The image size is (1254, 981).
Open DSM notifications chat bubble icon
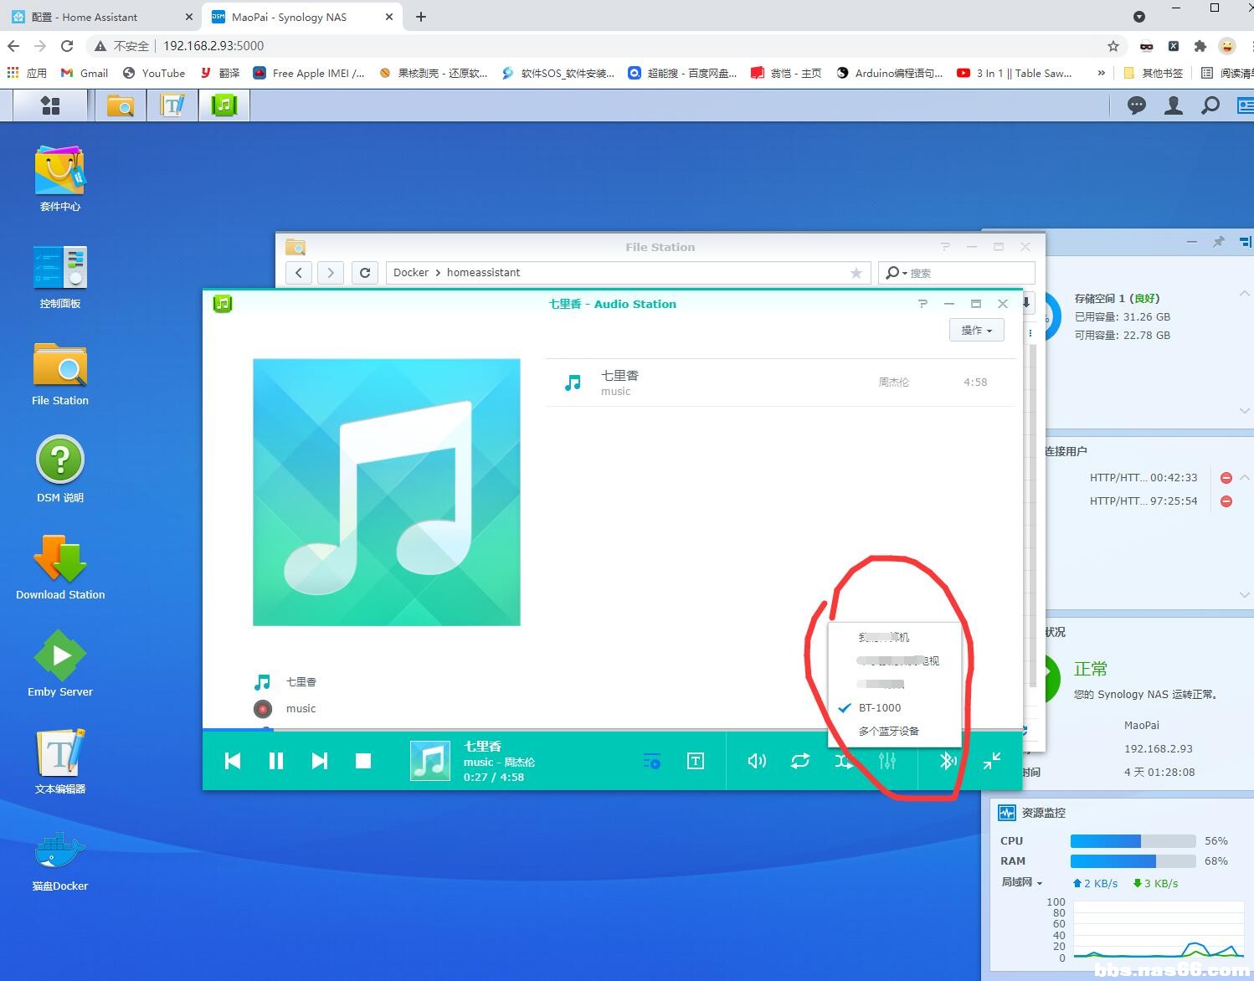click(1136, 105)
